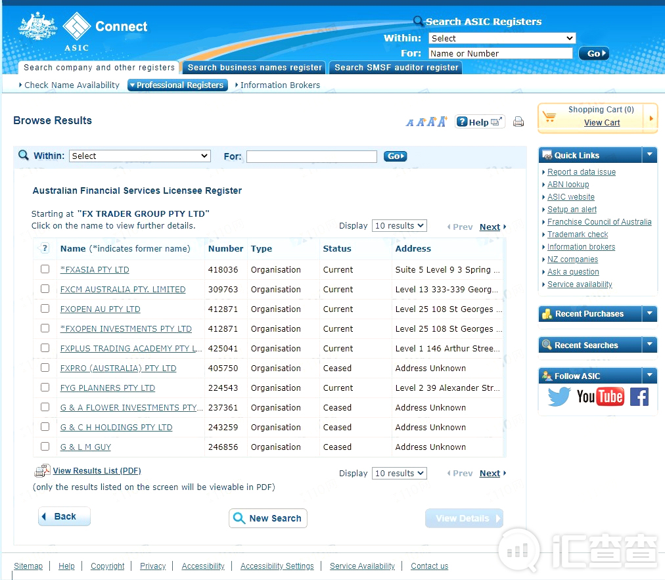Open Trademark check quick link
This screenshot has height=580, width=665.
click(x=578, y=234)
